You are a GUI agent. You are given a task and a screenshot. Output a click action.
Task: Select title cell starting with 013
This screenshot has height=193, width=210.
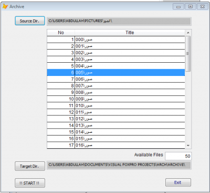(130, 126)
